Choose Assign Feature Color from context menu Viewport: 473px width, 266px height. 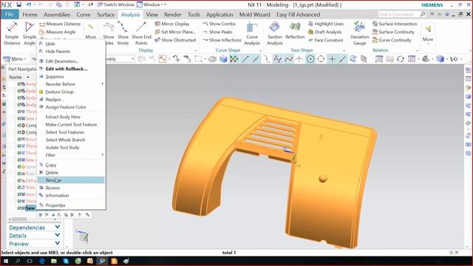(x=71, y=106)
